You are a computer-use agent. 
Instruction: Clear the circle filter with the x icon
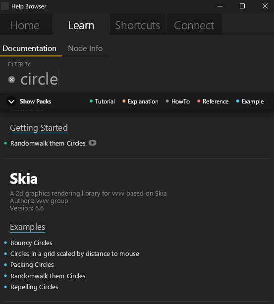click(11, 80)
